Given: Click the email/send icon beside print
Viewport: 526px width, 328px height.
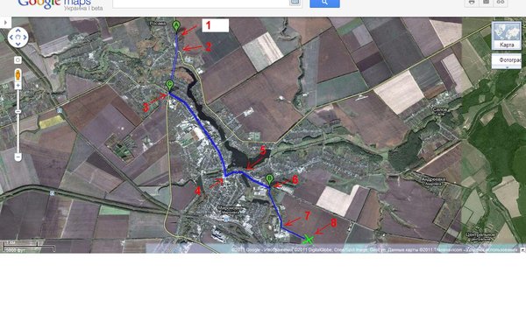Looking at the screenshot, I should pyautogui.click(x=486, y=3).
